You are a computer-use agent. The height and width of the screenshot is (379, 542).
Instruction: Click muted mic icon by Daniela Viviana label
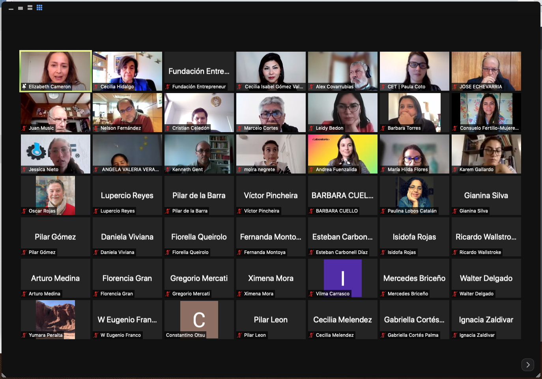[x=96, y=252]
